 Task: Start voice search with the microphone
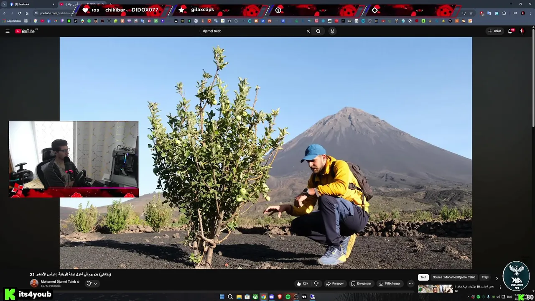click(x=332, y=31)
